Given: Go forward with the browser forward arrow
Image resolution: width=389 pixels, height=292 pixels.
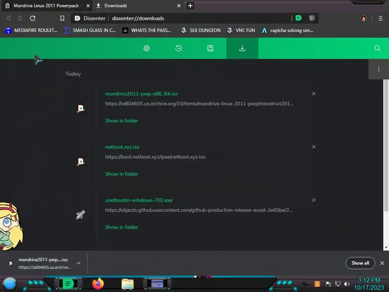Looking at the screenshot, I should (x=21, y=18).
